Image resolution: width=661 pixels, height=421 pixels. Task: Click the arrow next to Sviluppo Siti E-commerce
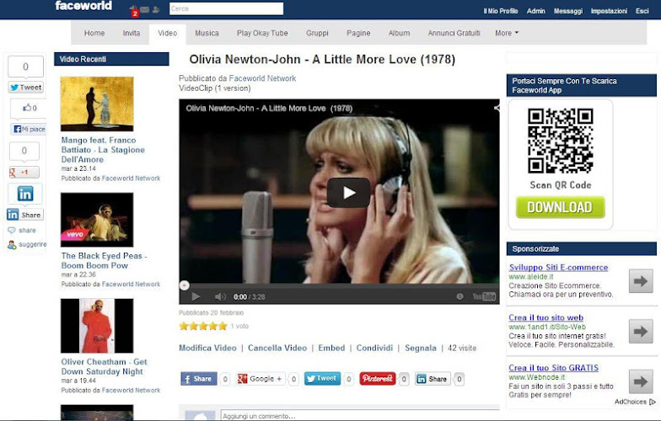pyautogui.click(x=641, y=281)
